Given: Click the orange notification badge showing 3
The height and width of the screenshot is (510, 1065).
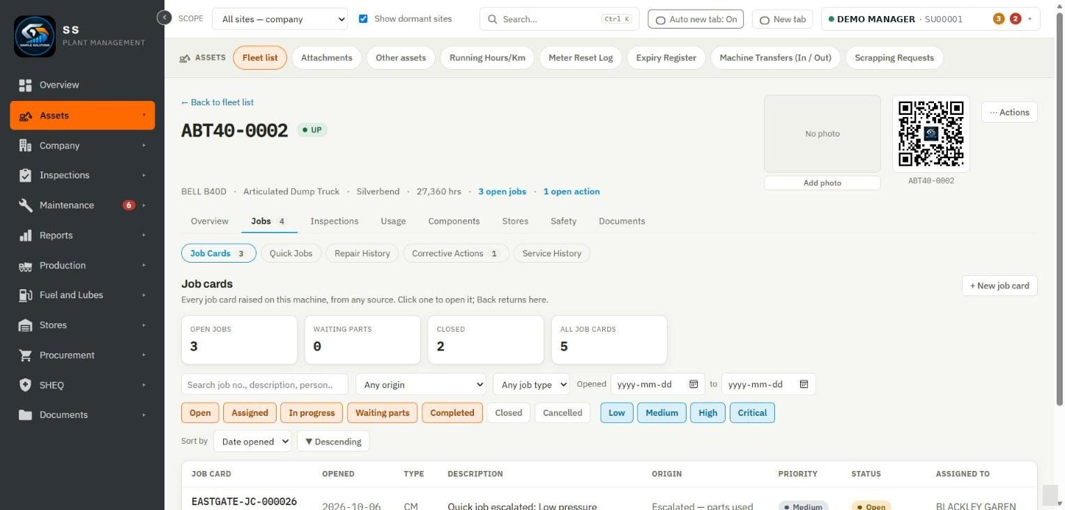Looking at the screenshot, I should (x=999, y=19).
